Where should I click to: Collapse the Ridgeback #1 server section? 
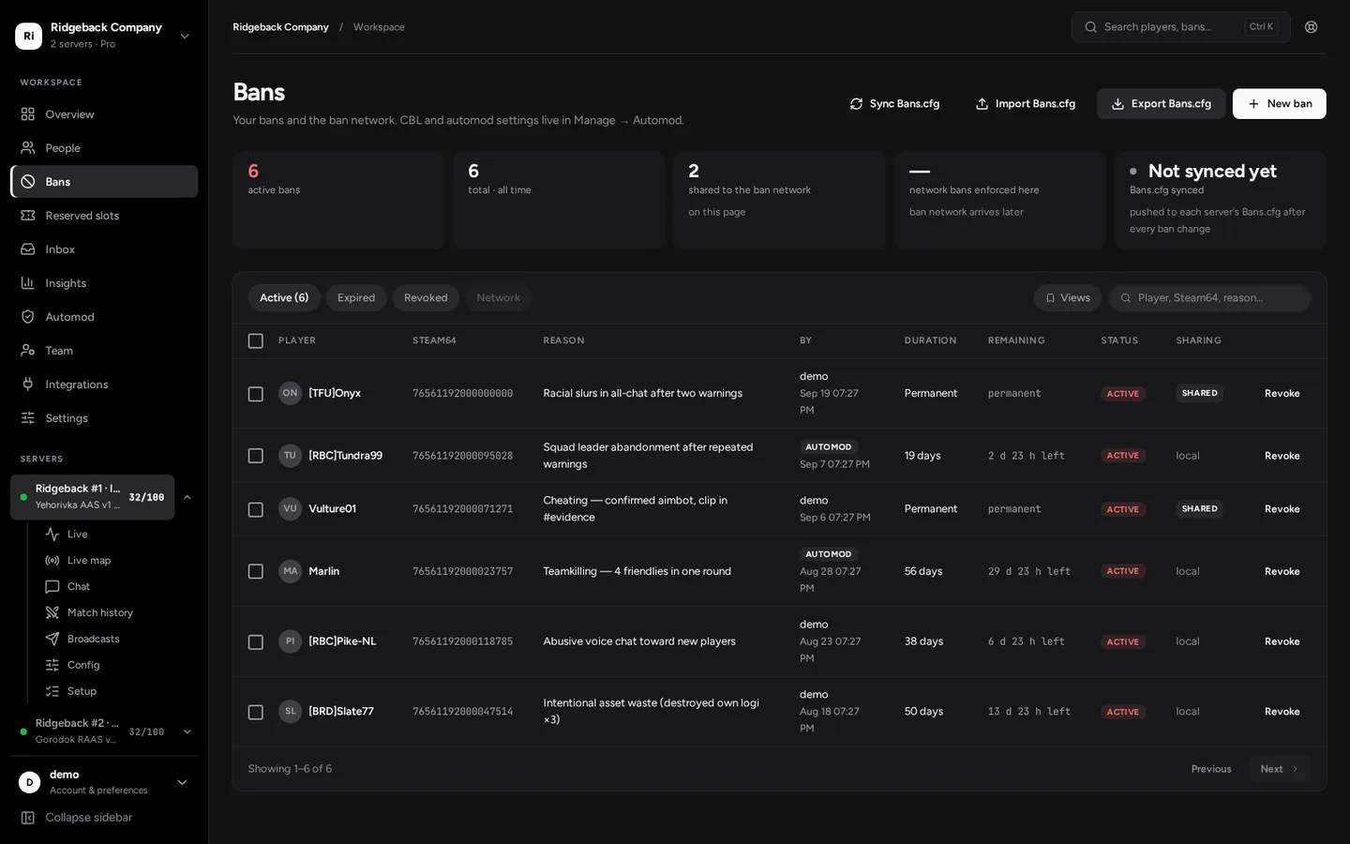(187, 497)
